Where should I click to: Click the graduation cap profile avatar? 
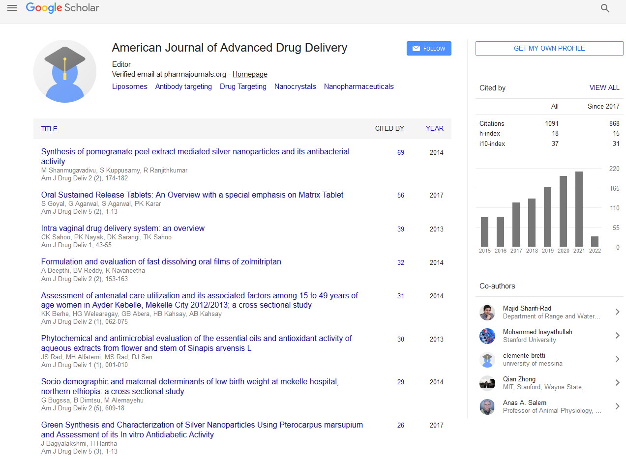pos(65,71)
